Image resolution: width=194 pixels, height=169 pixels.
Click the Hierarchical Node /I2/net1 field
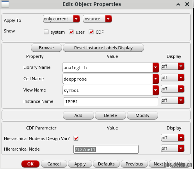click(x=106, y=149)
